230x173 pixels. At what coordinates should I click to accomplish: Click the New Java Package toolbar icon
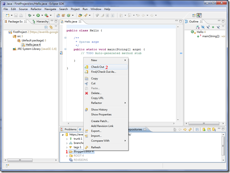(x=63, y=15)
